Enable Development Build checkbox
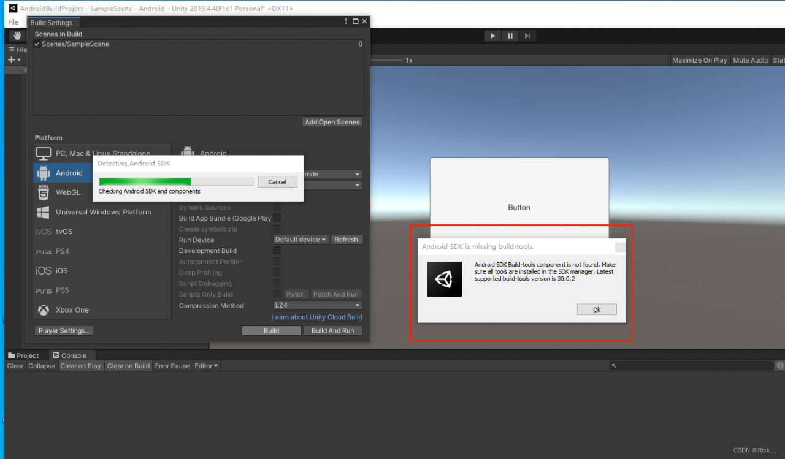Viewport: 785px width, 459px height. [x=277, y=251]
